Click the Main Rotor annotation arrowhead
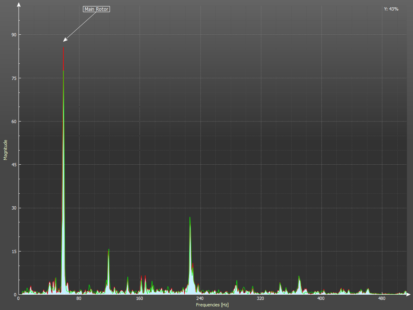413x310 pixels. coord(64,40)
